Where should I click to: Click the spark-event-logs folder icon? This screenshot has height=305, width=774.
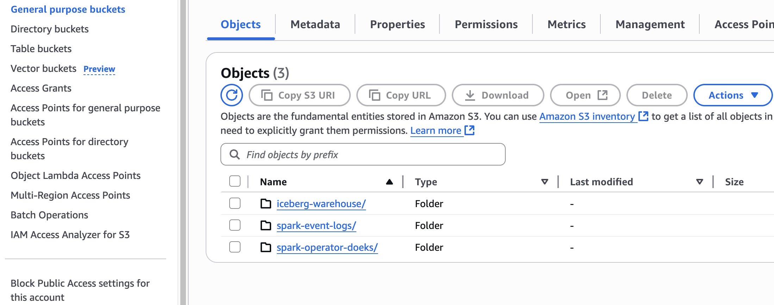[266, 225]
